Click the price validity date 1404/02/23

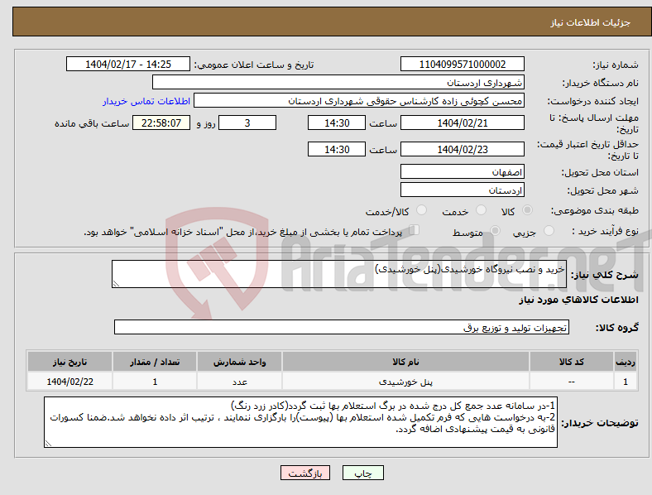pyautogui.click(x=463, y=149)
